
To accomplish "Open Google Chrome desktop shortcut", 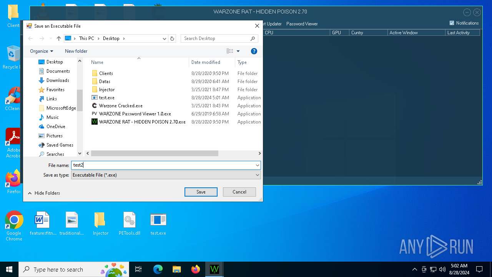I will point(14,226).
